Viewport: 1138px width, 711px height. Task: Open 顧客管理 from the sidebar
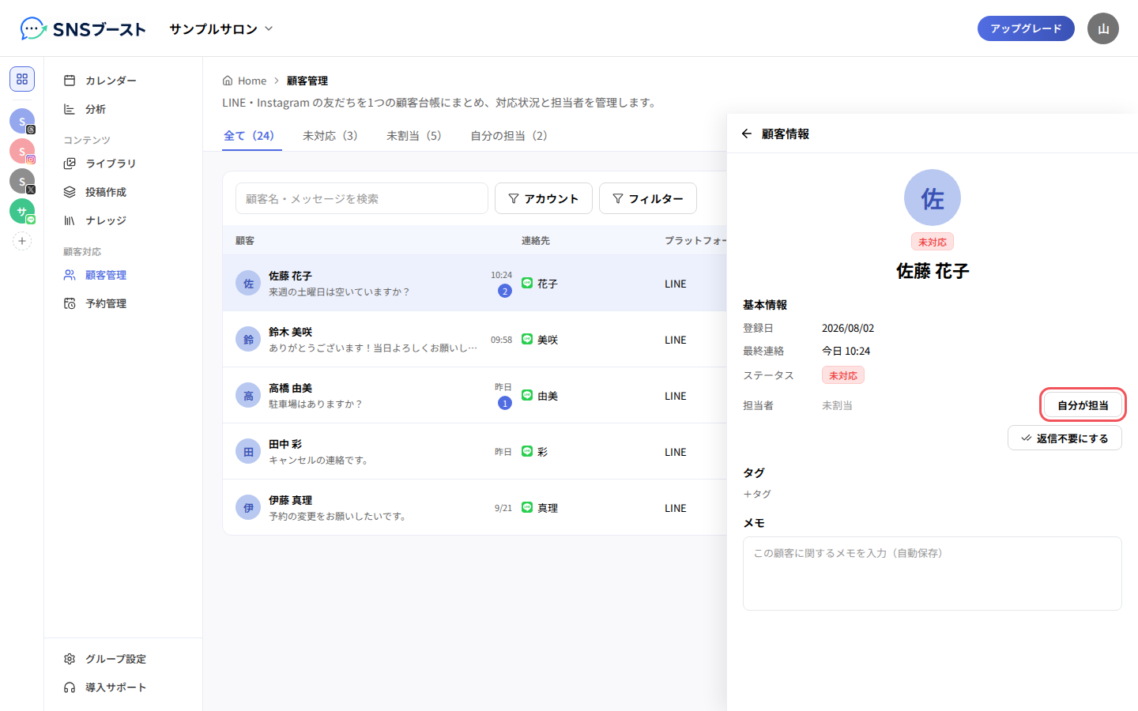[x=123, y=275]
